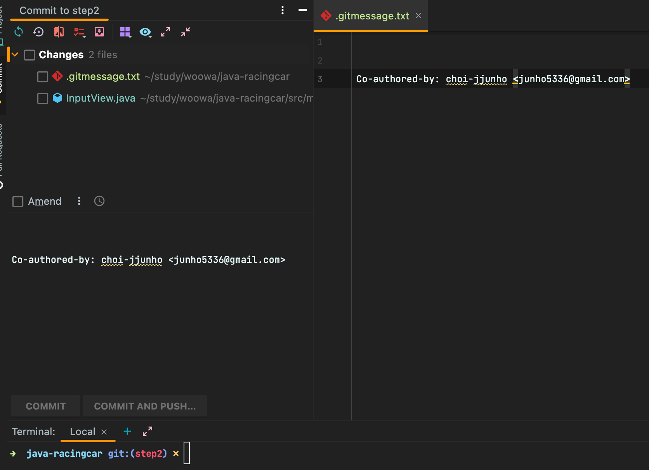This screenshot has height=470, width=649.
Task: Open the Group By dropdown icon
Action: coord(125,32)
